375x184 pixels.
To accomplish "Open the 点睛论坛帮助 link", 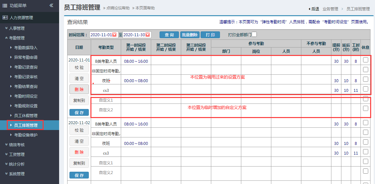I will 118,8.
